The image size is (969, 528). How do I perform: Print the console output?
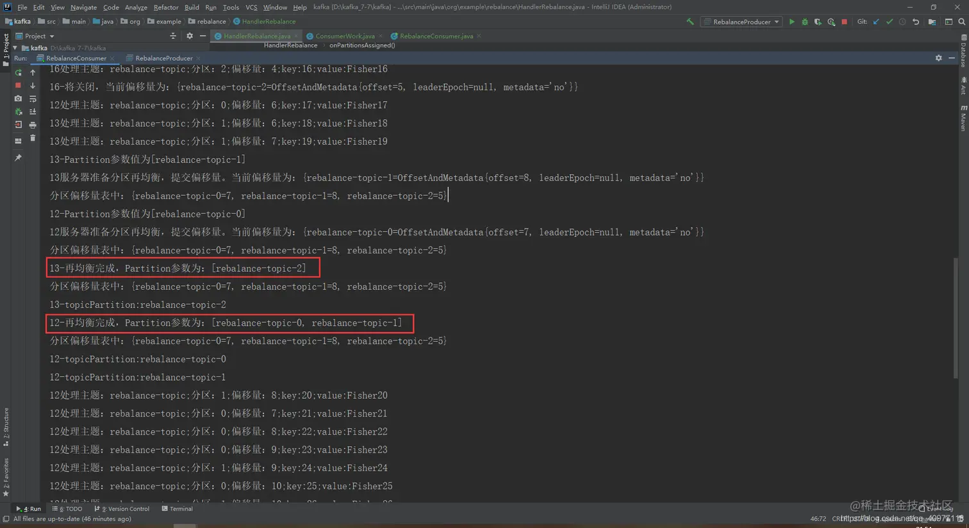tap(33, 125)
